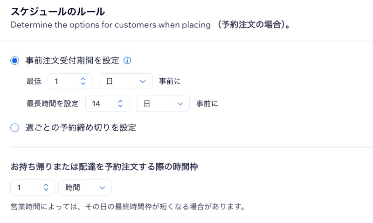Click the お持ち帰りまたは配達を予約注文する際の時間枠 heading
Viewport: 373px width, 223px height.
click(105, 167)
